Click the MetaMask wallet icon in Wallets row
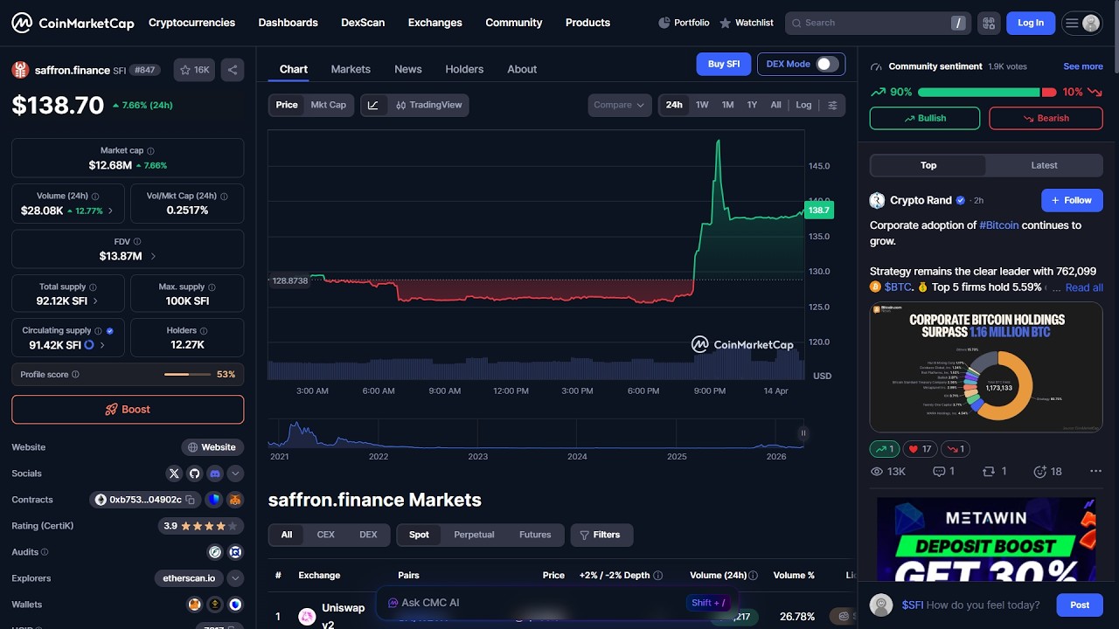Screen dimensions: 1119x629 click(194, 605)
